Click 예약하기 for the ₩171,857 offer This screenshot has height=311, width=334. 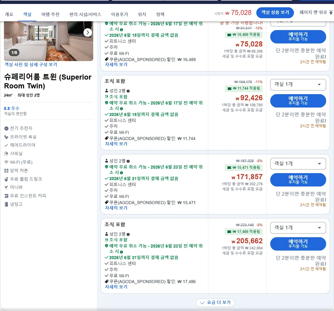[x=298, y=179]
